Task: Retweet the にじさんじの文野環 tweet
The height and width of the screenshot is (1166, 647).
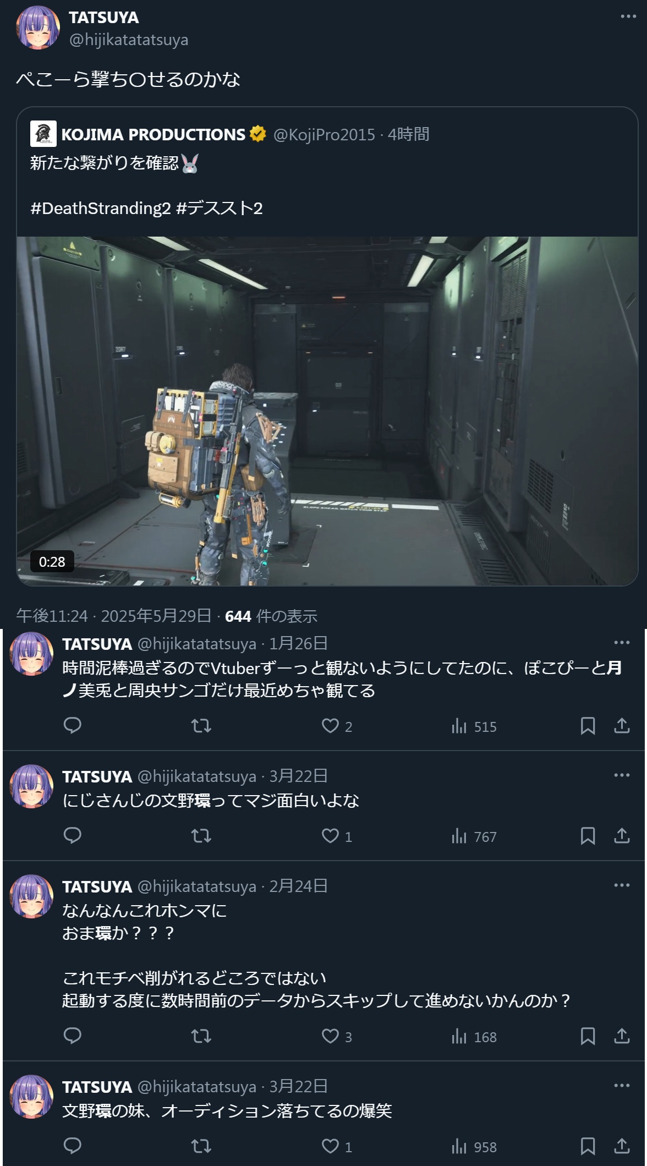Action: 201,836
